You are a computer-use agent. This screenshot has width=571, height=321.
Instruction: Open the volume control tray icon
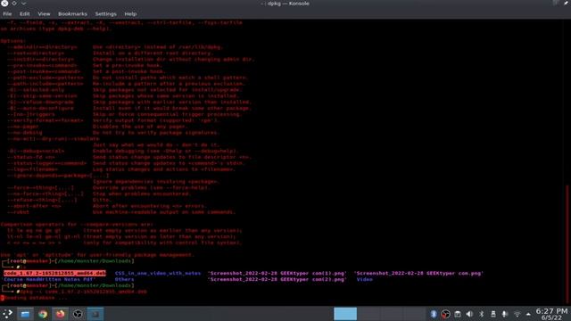(469, 314)
